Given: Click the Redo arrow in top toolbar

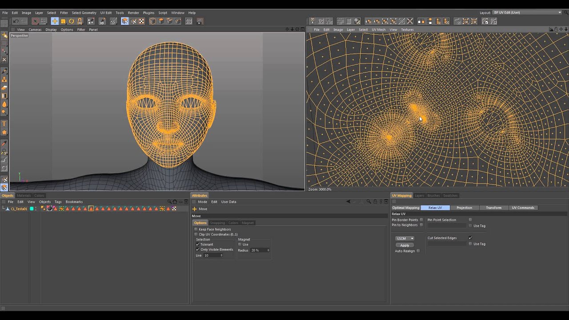Looking at the screenshot, I should (24, 21).
